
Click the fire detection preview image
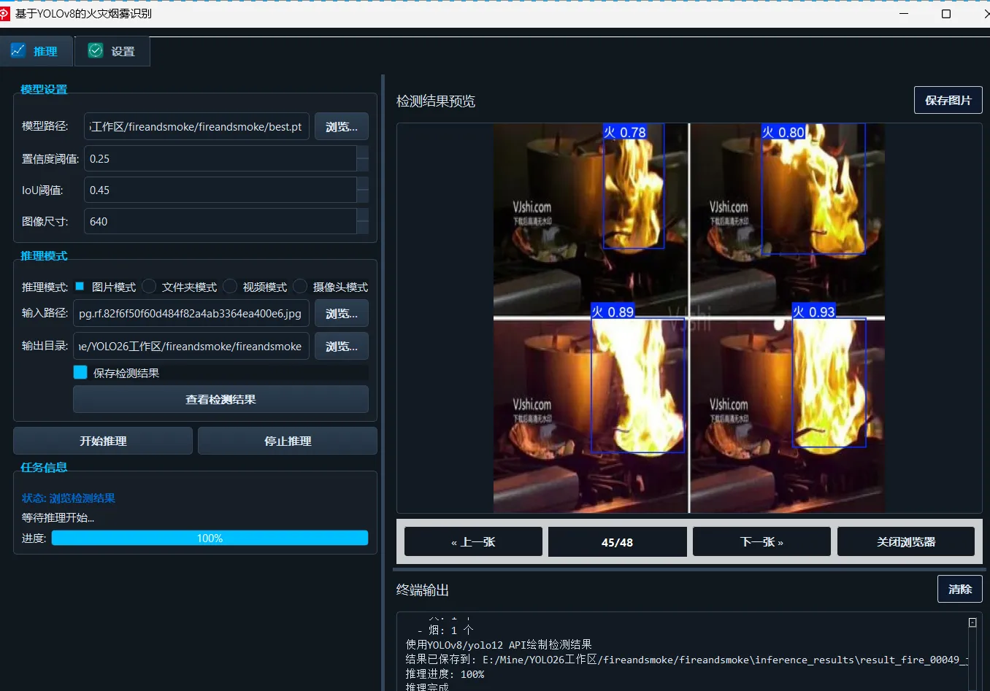[689, 318]
